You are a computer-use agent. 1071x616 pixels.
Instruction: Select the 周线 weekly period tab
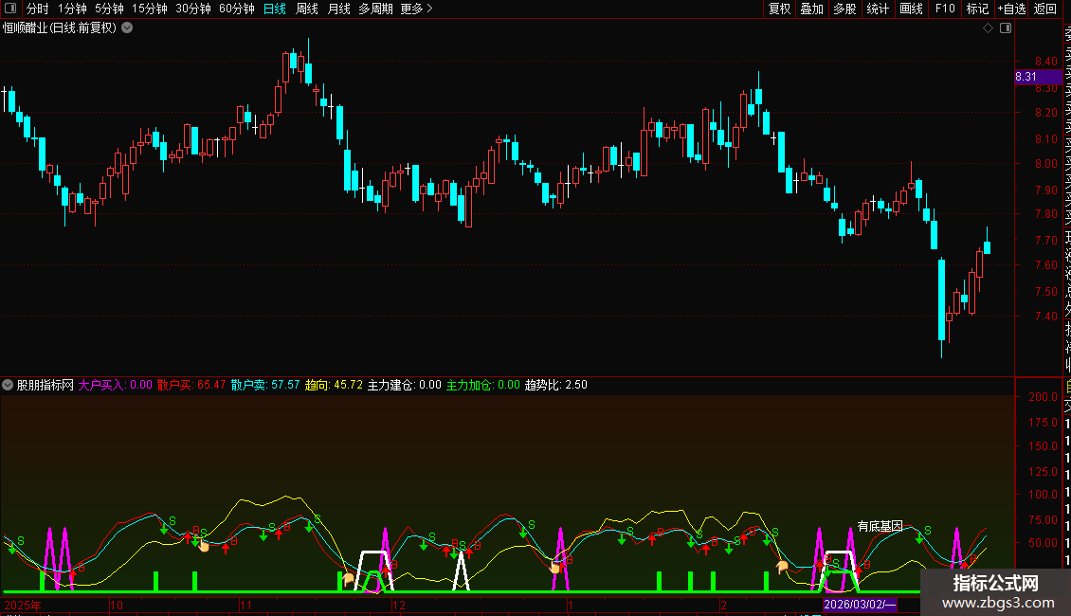[307, 9]
